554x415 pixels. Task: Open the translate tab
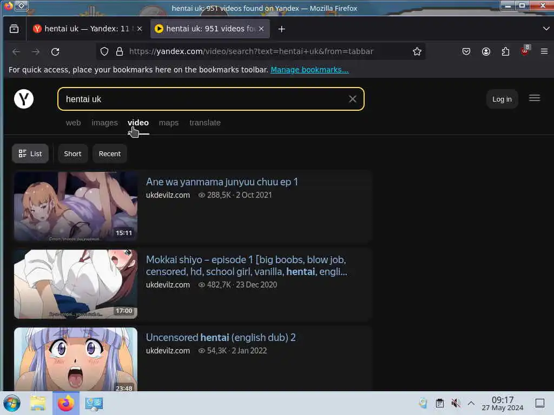point(205,123)
